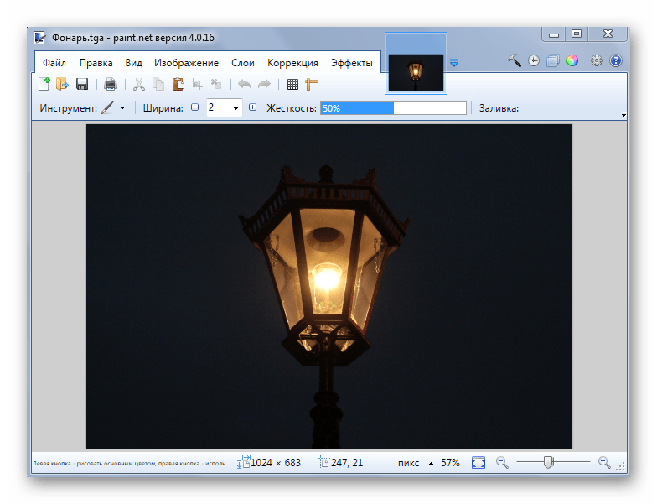
Task: Click the Print icon
Action: pyautogui.click(x=111, y=84)
